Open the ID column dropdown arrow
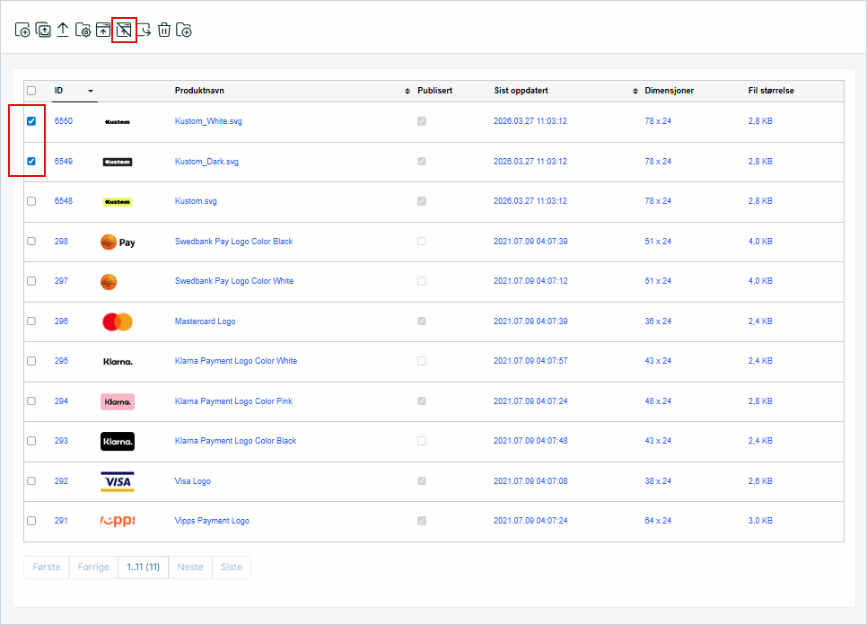The image size is (867, 625). coord(90,91)
